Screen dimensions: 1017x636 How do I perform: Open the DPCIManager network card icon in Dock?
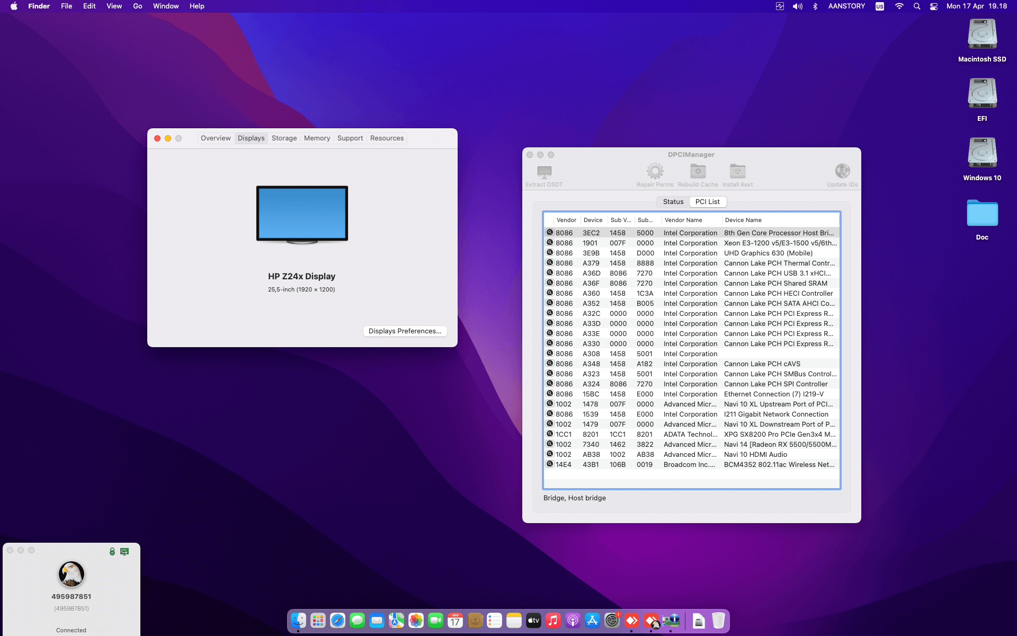tap(672, 620)
